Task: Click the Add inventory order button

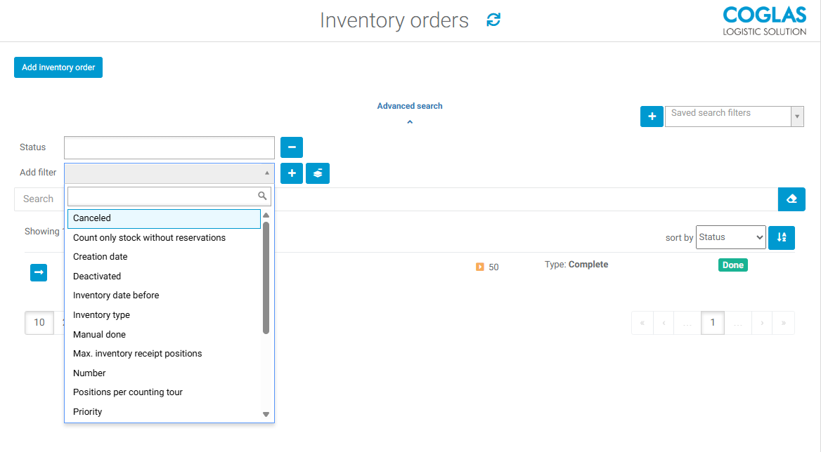Action: [x=58, y=67]
